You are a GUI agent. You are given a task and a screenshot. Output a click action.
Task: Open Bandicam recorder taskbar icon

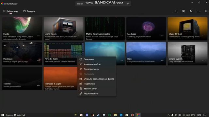132,115
